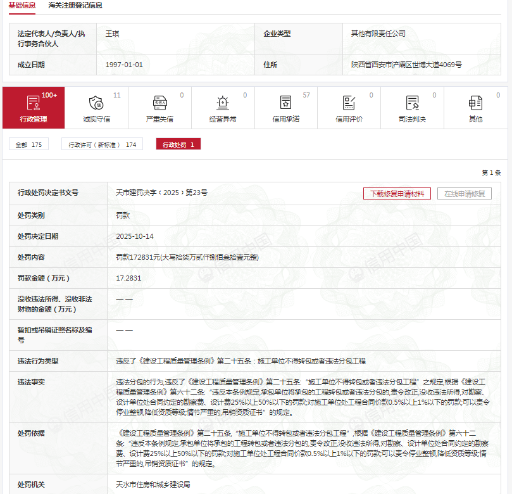The image size is (512, 494).
Task: Select the 信用承诺 document icon
Action: pyautogui.click(x=286, y=103)
